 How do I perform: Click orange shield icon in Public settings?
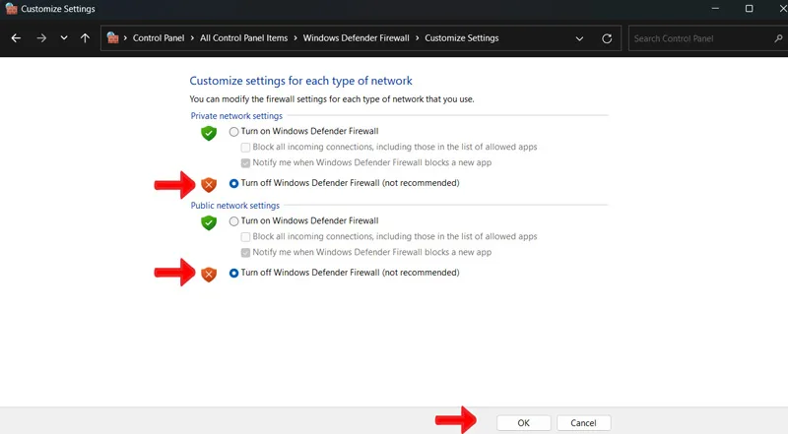209,274
